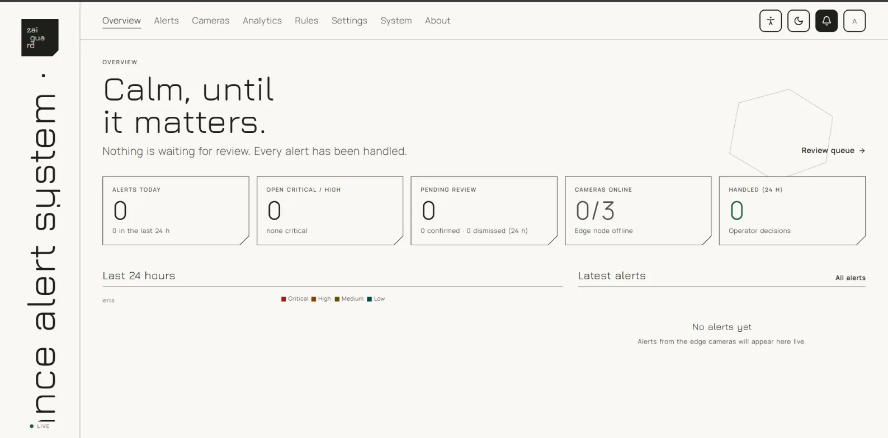Click the "No alerts yet" message
888x438 pixels.
[722, 327]
